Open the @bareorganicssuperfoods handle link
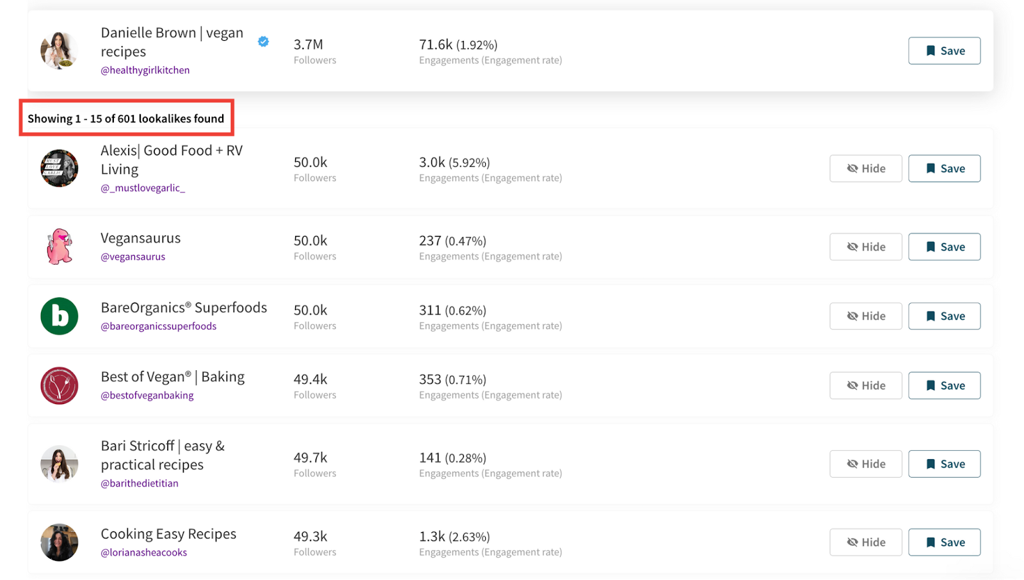This screenshot has height=580, width=1024. (x=159, y=326)
